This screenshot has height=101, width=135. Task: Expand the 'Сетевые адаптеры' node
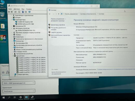coord(13,74)
